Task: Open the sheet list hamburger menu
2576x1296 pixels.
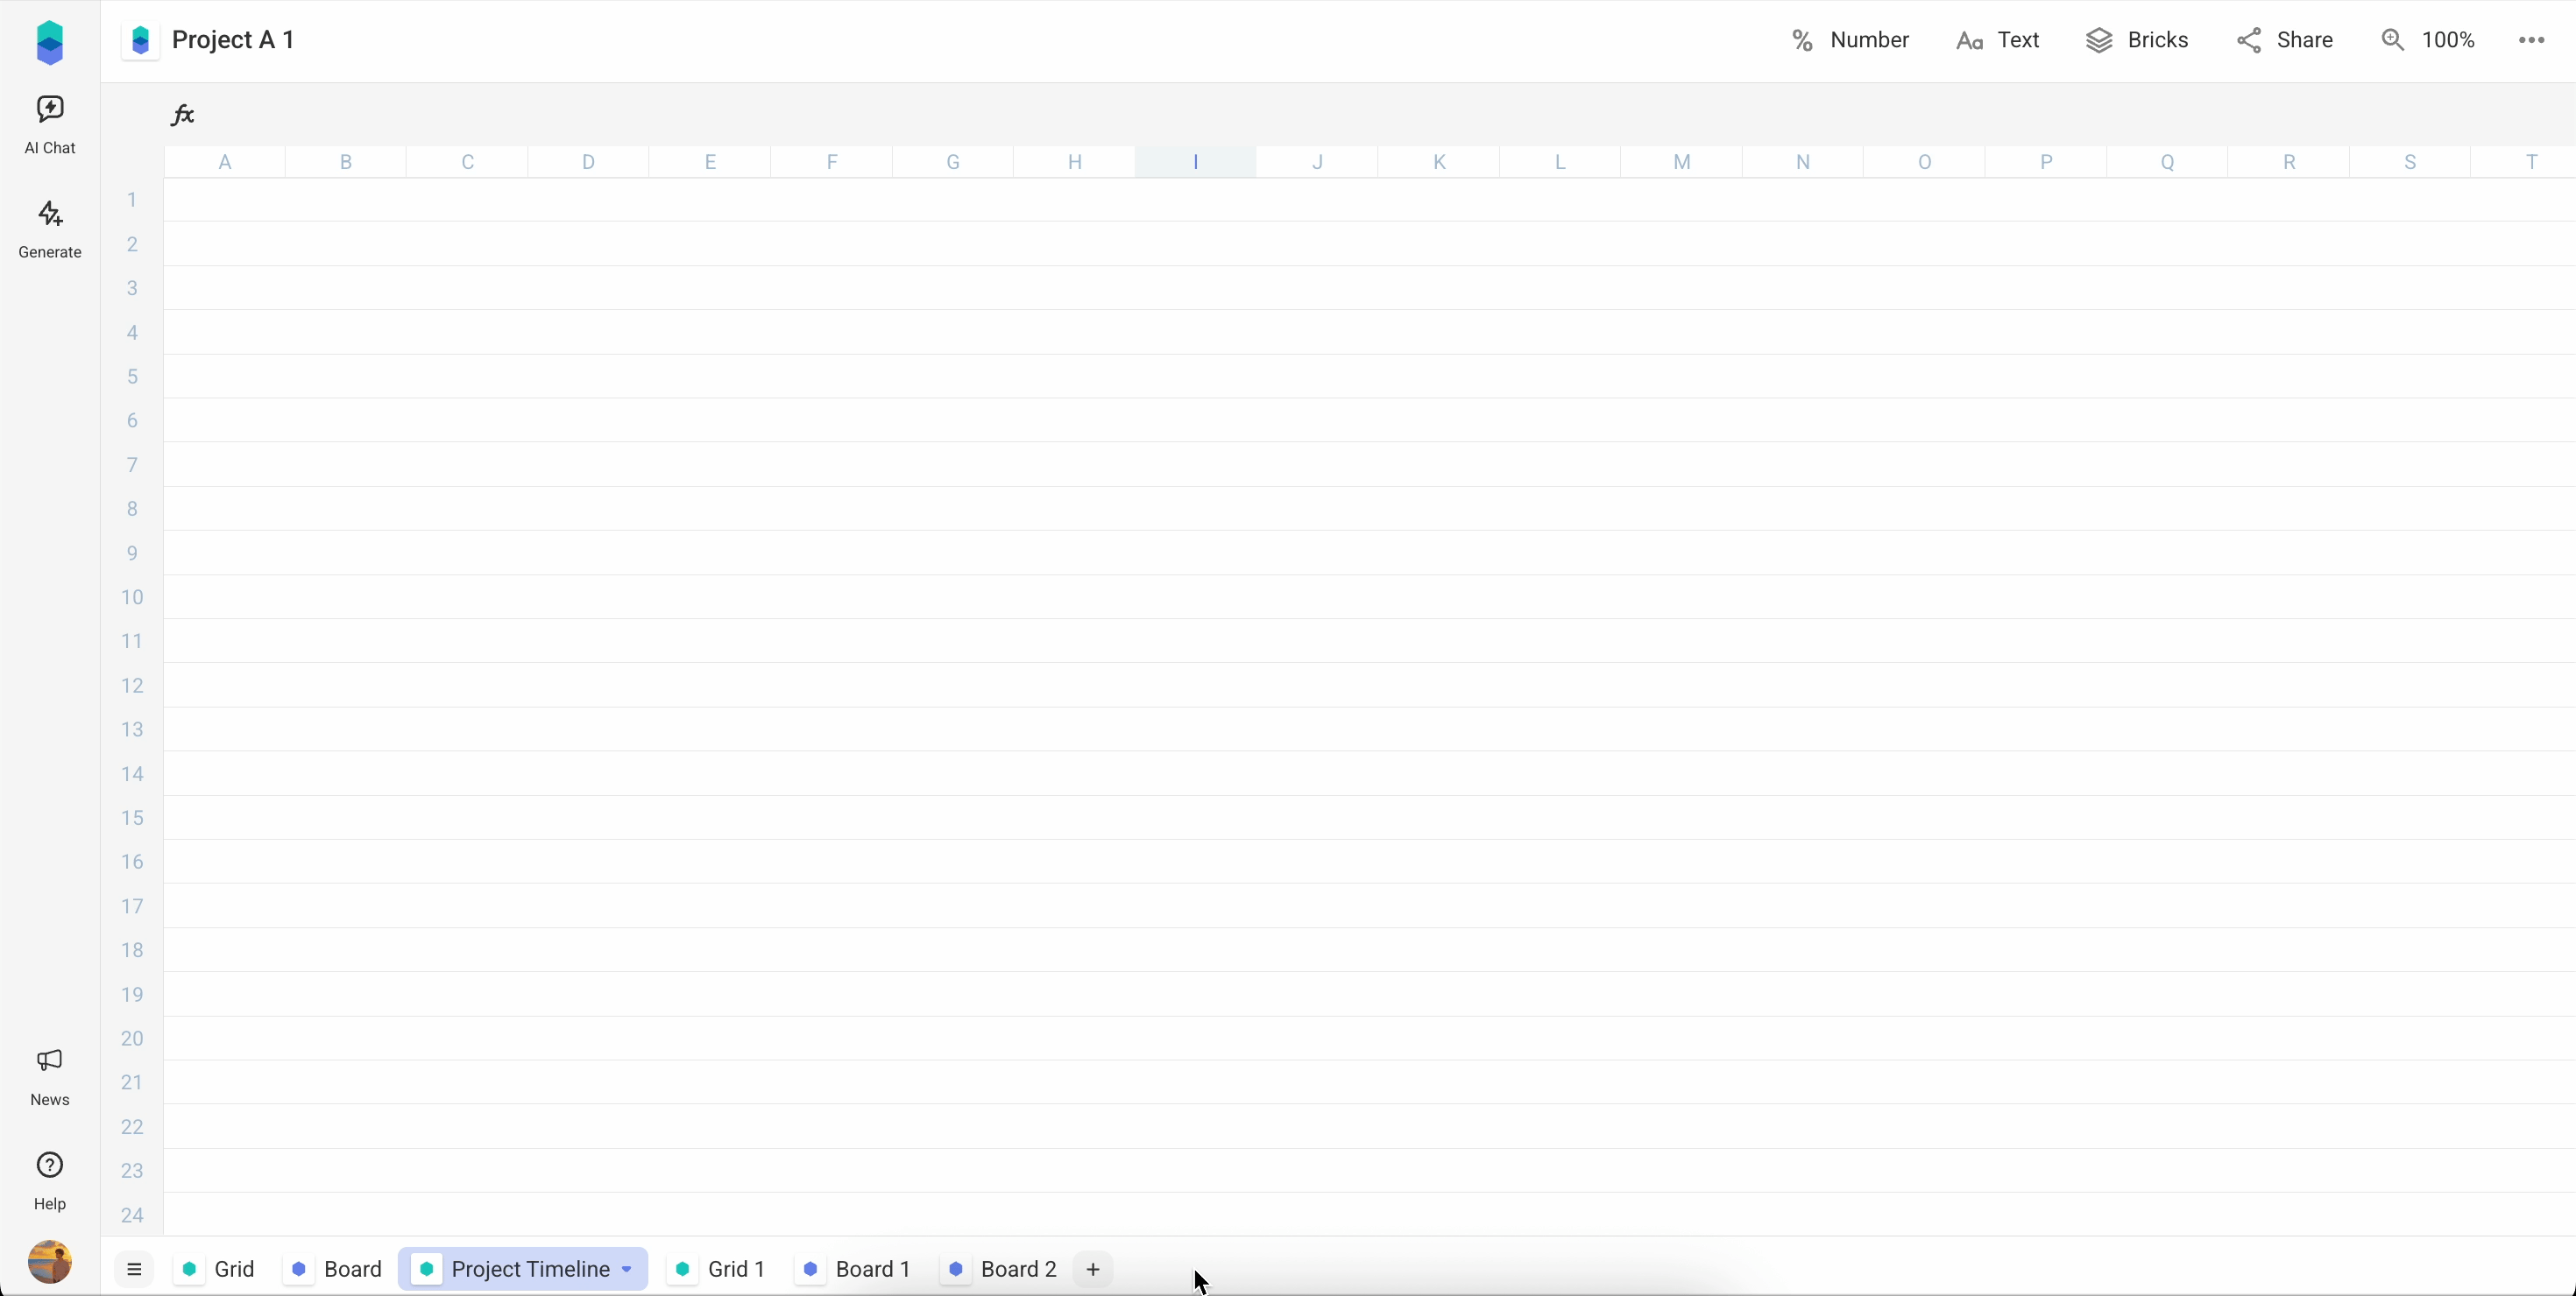Action: pyautogui.click(x=134, y=1268)
